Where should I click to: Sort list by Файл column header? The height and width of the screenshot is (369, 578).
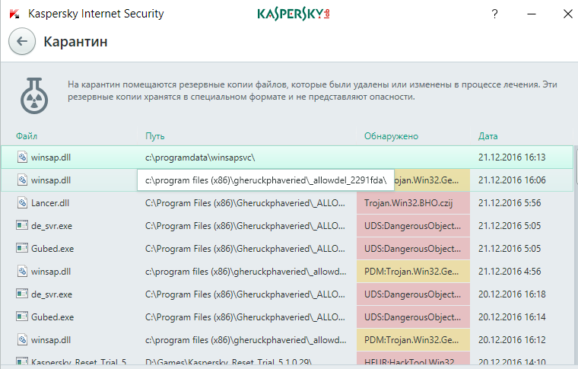tap(27, 136)
